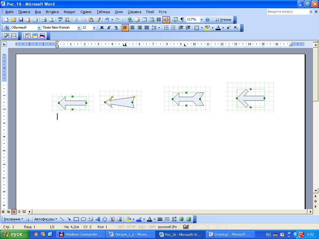The width and height of the screenshot is (319, 239).
Task: Expand the style dropdown showing Обычный
Action: pos(39,28)
